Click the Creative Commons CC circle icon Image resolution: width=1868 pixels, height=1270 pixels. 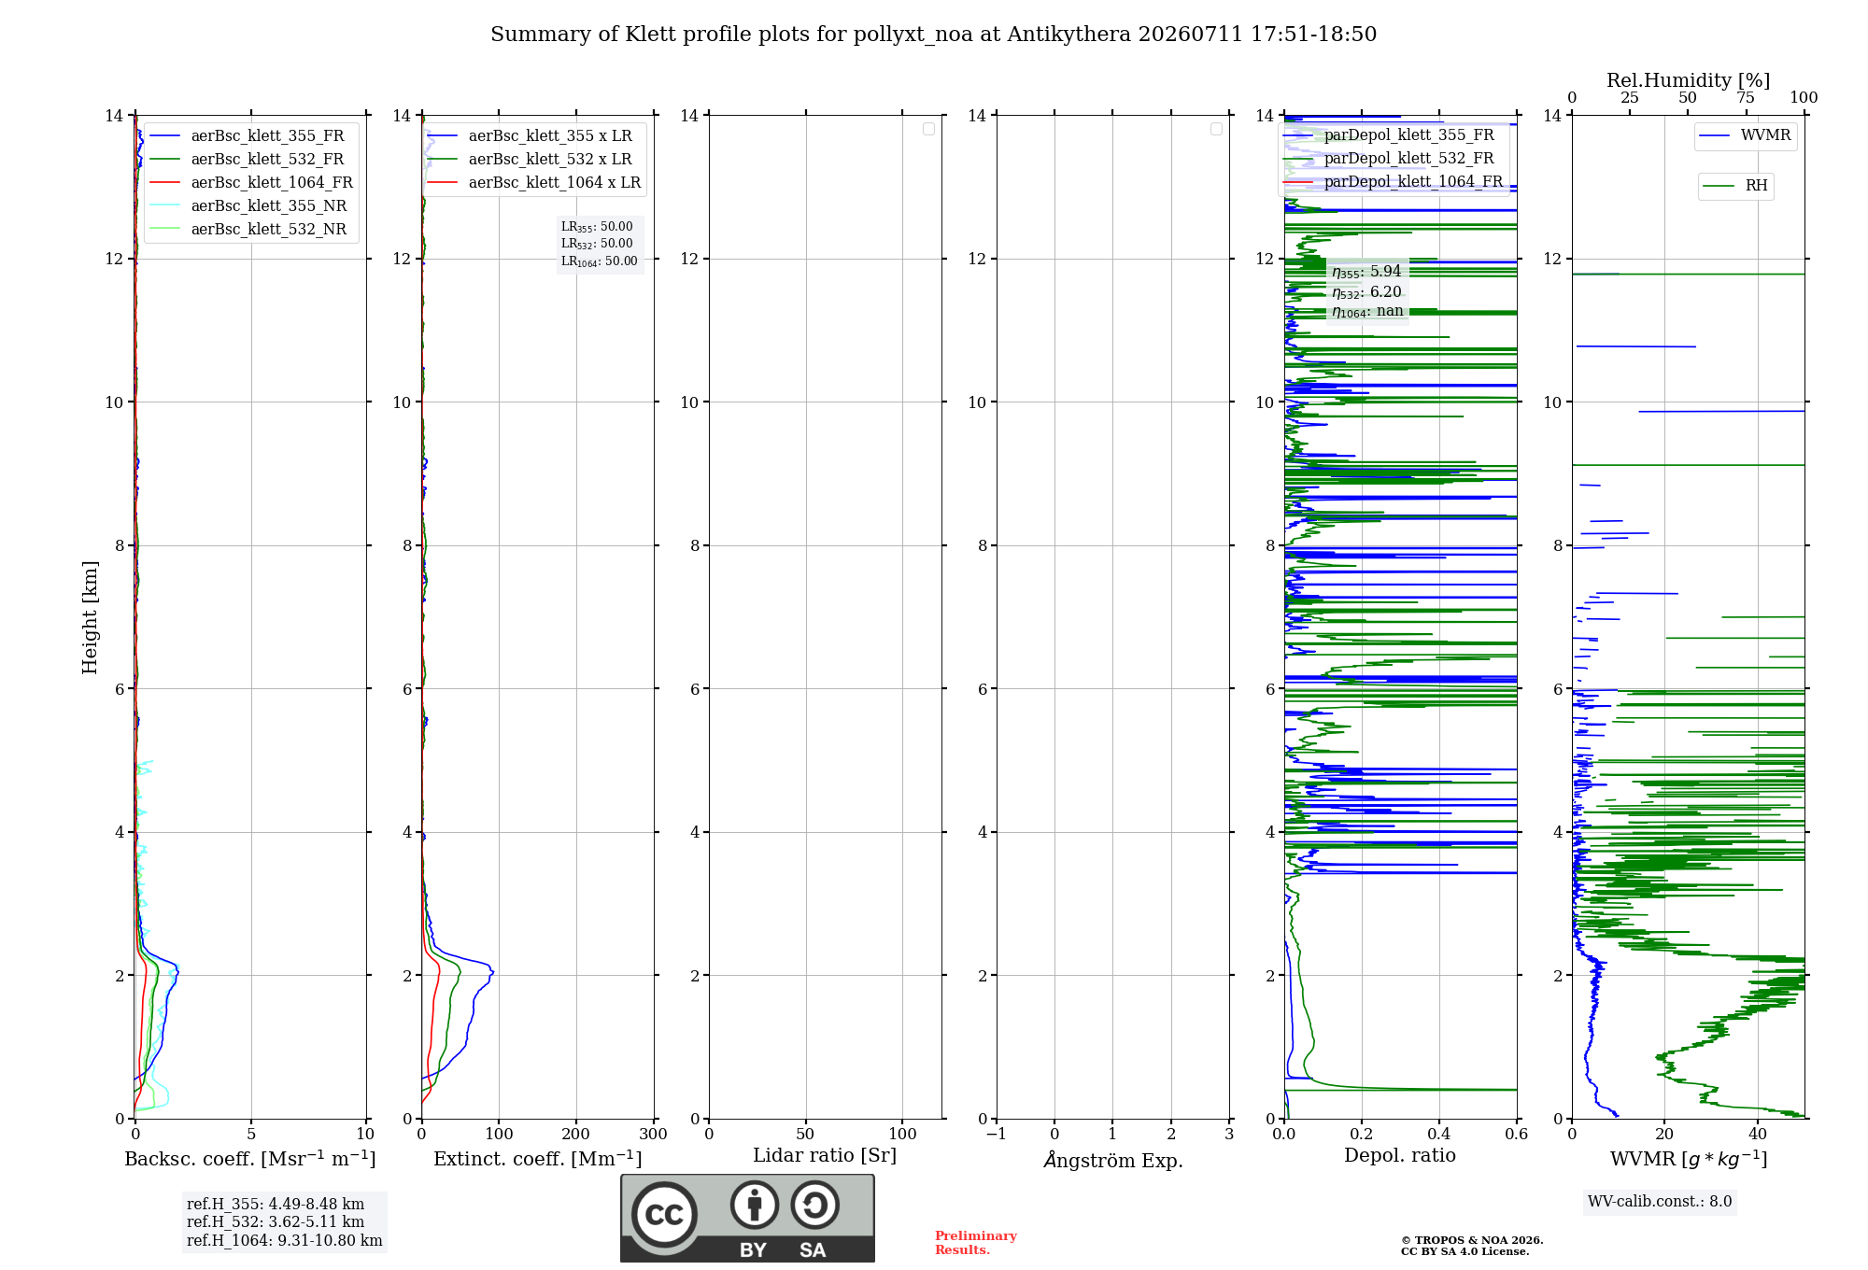pyautogui.click(x=664, y=1215)
